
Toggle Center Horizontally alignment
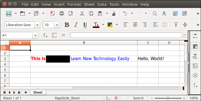pyautogui.click(x=135, y=25)
